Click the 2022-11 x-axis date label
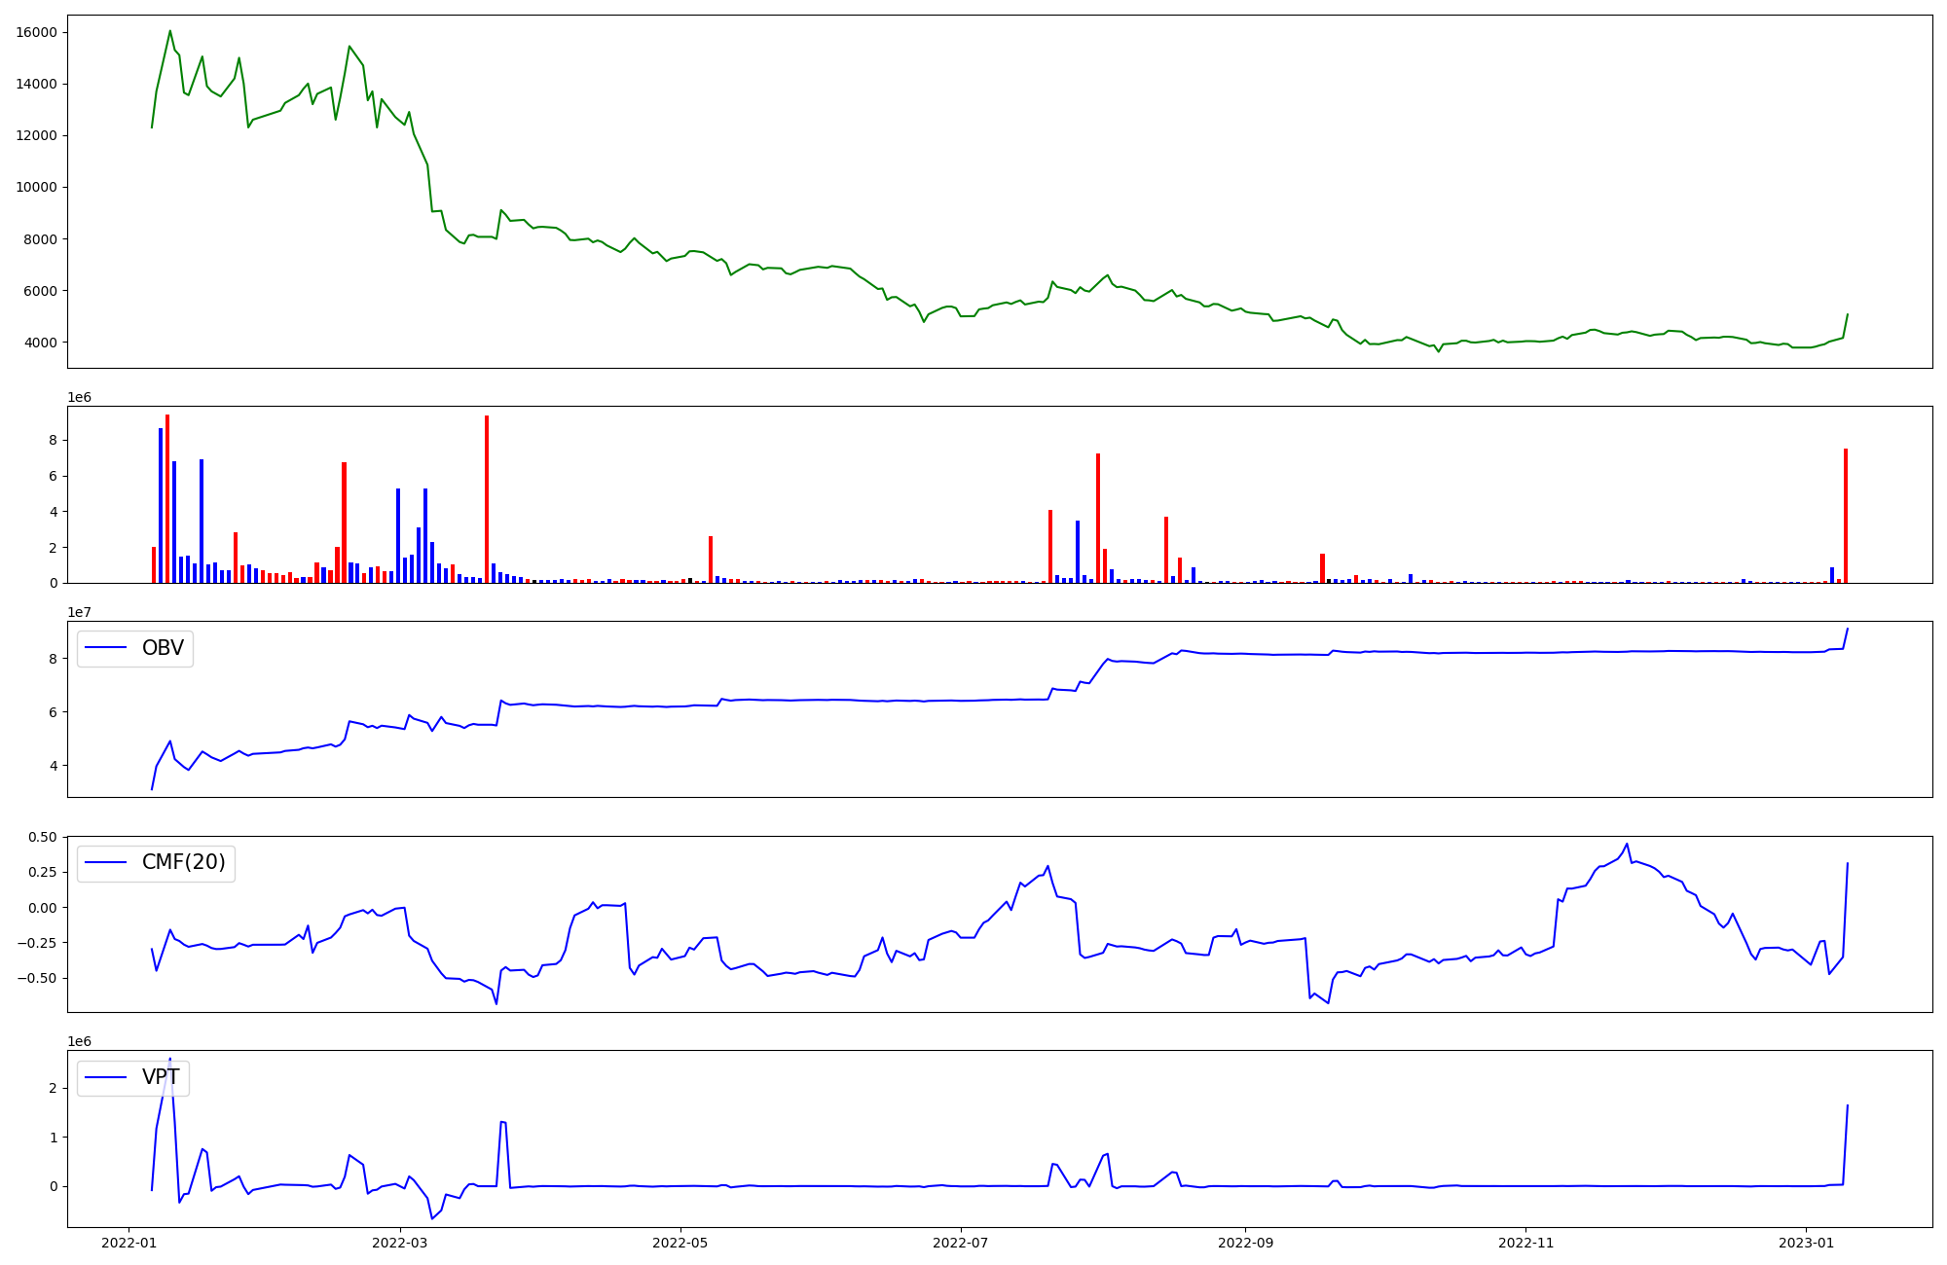 coord(1526,1243)
